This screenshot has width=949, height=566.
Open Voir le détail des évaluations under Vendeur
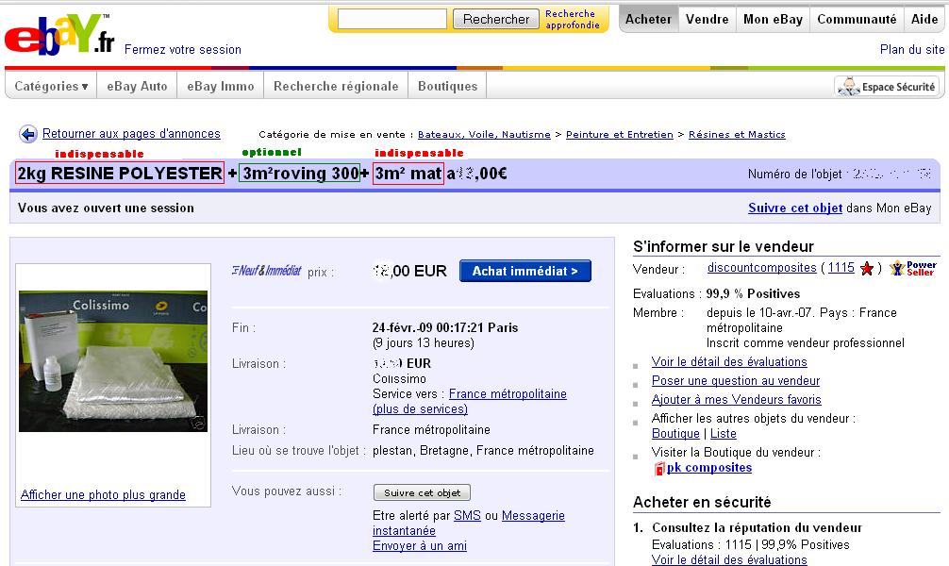coord(729,362)
